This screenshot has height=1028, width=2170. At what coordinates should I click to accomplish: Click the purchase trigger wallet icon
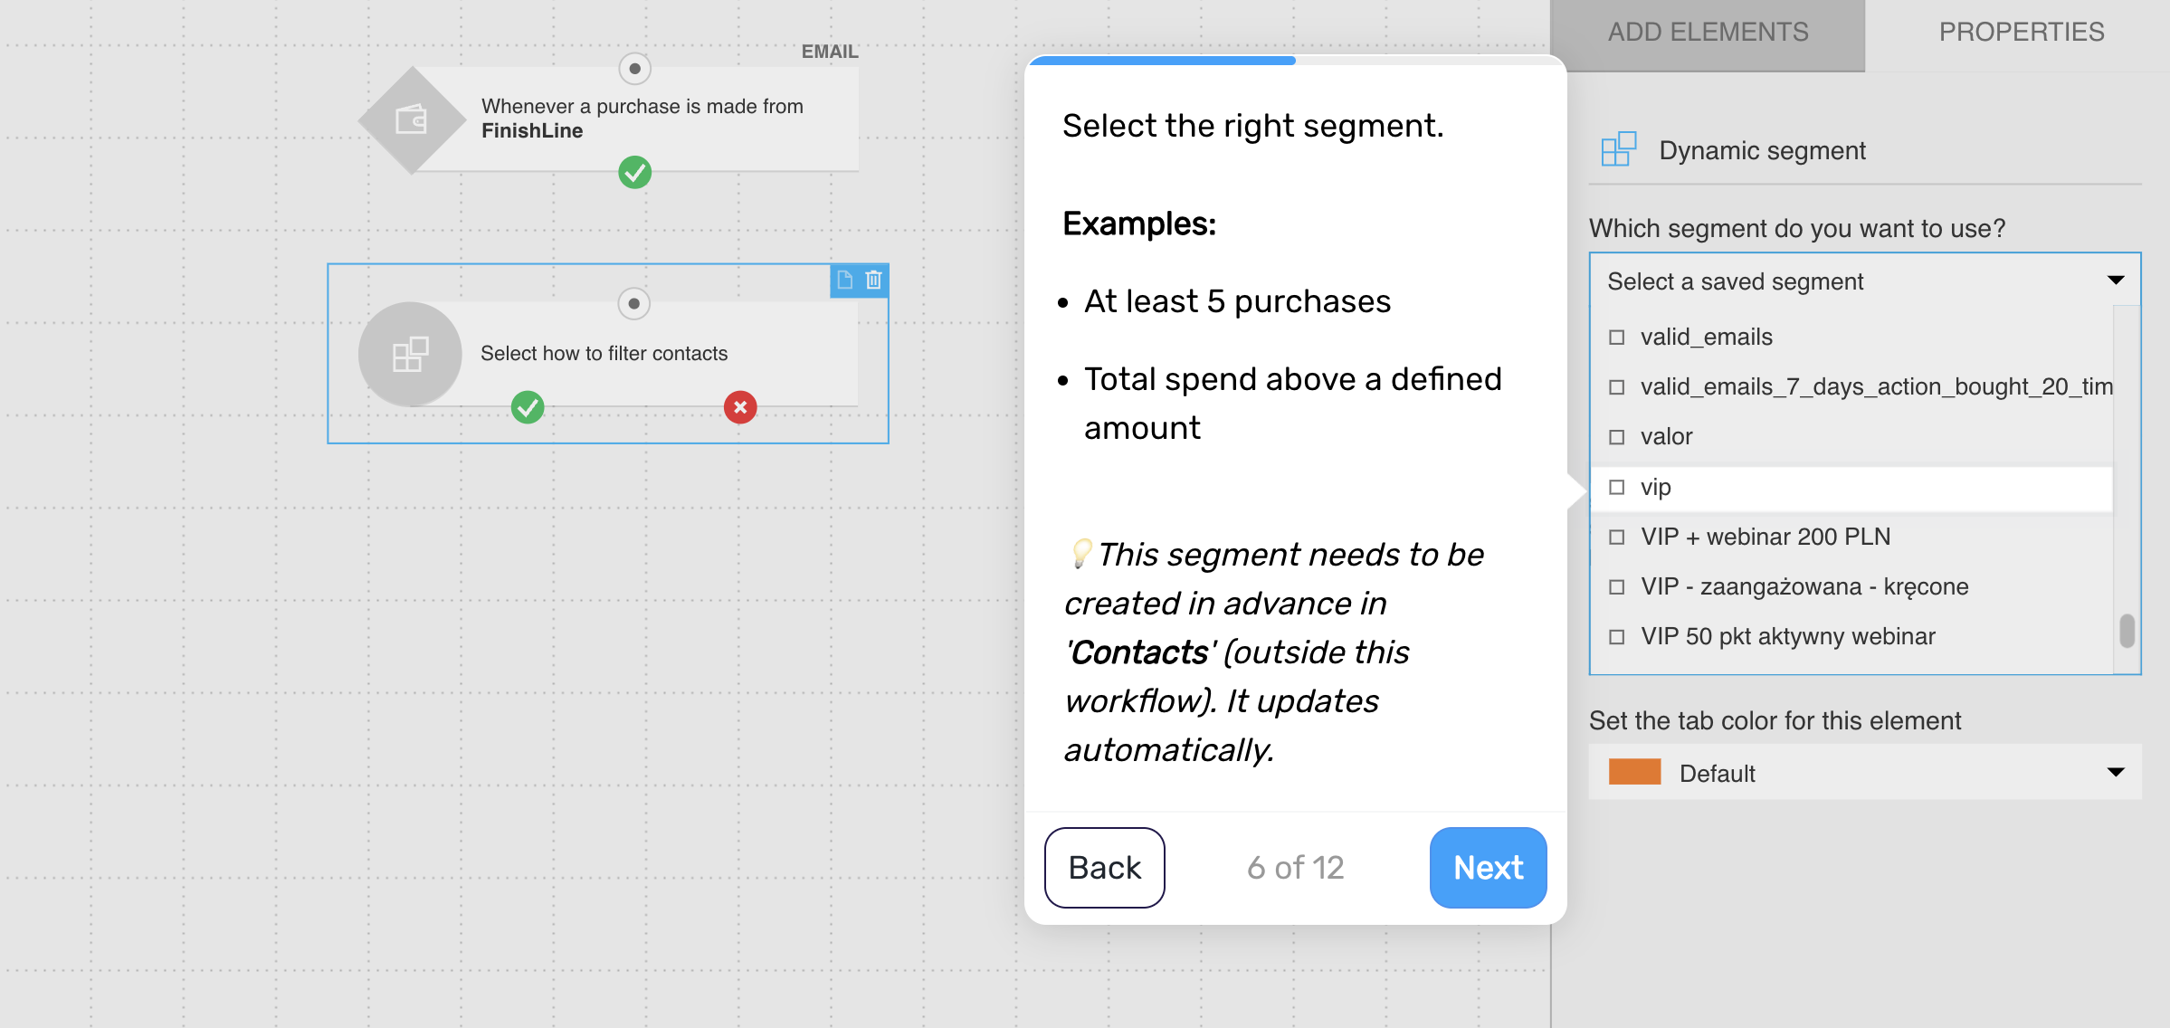coord(412,119)
